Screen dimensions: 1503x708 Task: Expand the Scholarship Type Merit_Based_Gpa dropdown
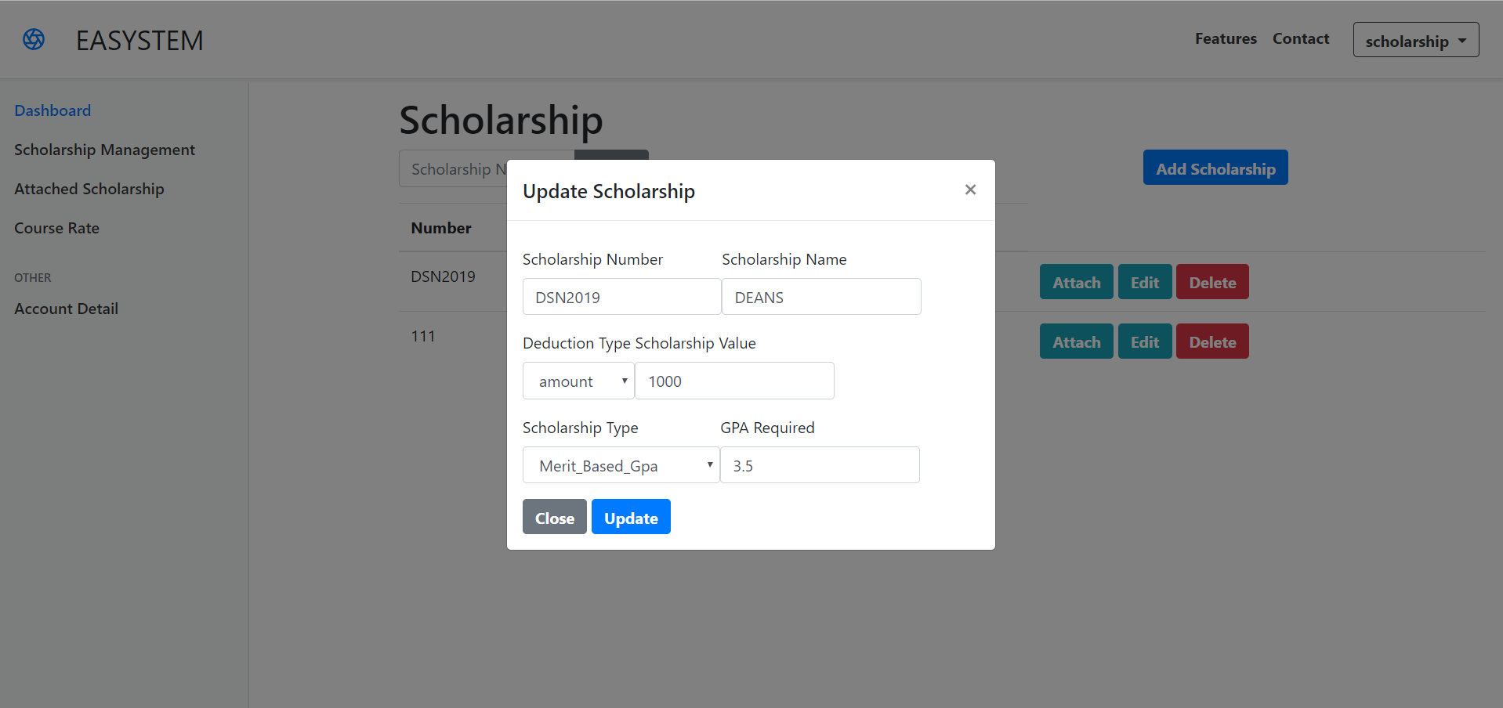tap(621, 466)
